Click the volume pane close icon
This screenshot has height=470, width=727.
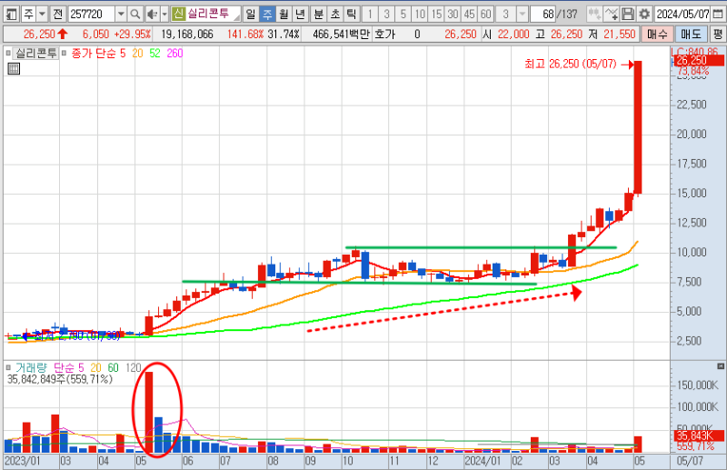(x=721, y=366)
